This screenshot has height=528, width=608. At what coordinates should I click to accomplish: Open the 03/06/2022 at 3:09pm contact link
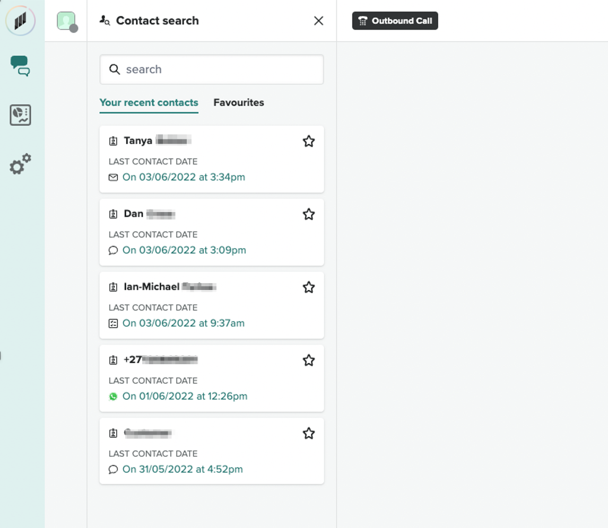184,250
